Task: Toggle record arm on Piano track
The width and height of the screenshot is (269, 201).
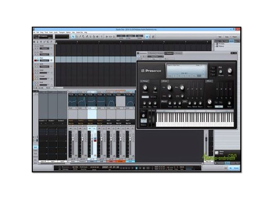Action: 36,61
